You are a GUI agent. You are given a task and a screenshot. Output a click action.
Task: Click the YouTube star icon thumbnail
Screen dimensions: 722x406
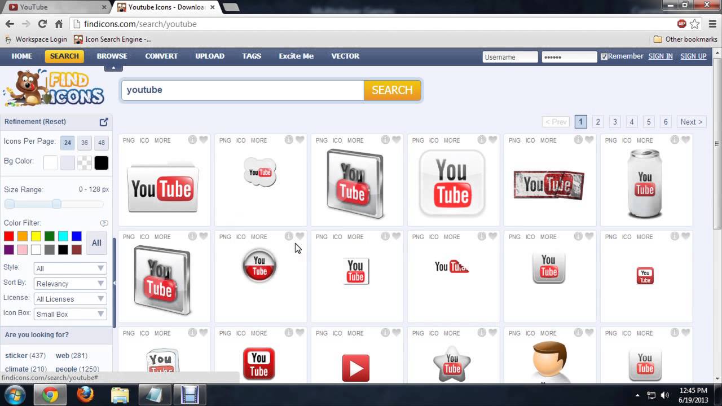coord(452,363)
